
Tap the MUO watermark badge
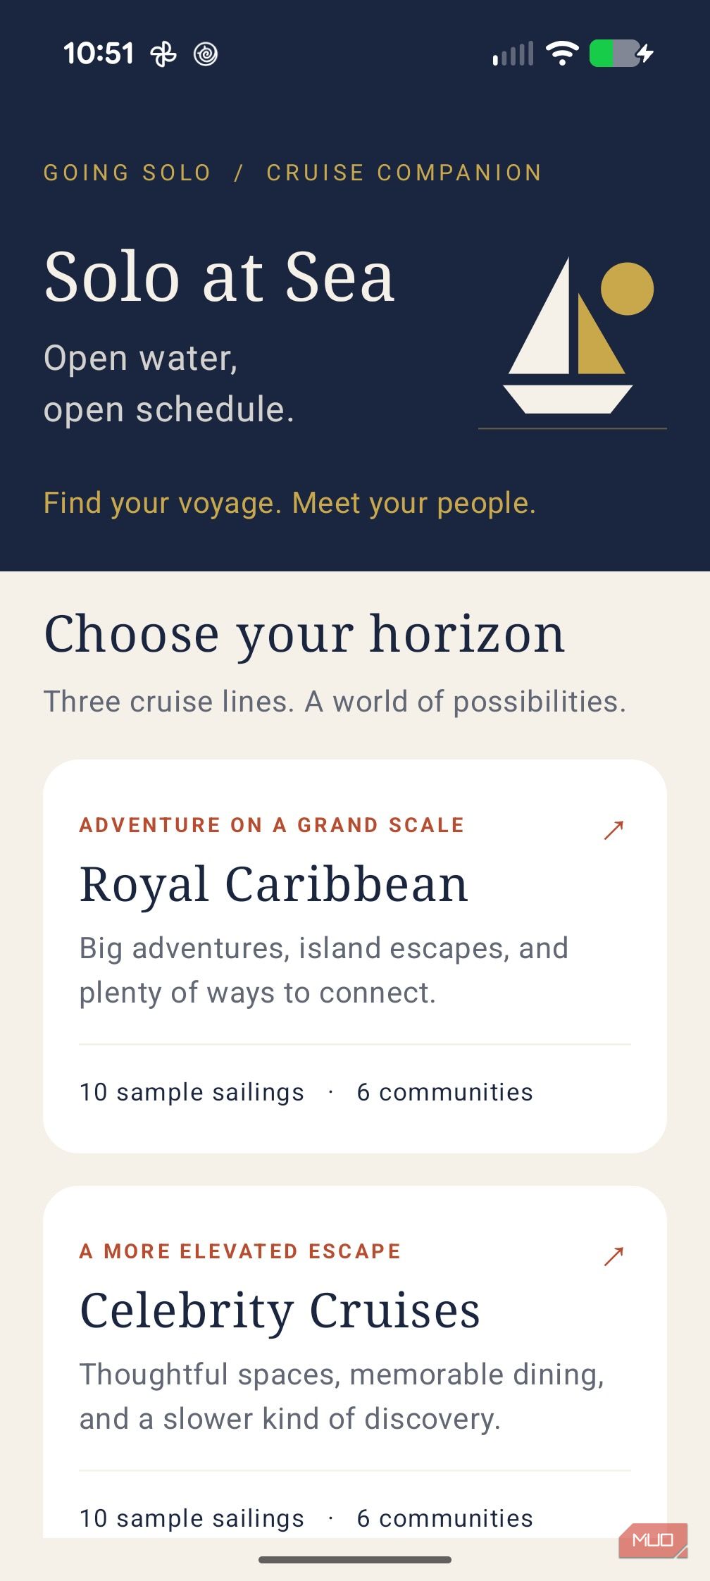click(x=653, y=1541)
